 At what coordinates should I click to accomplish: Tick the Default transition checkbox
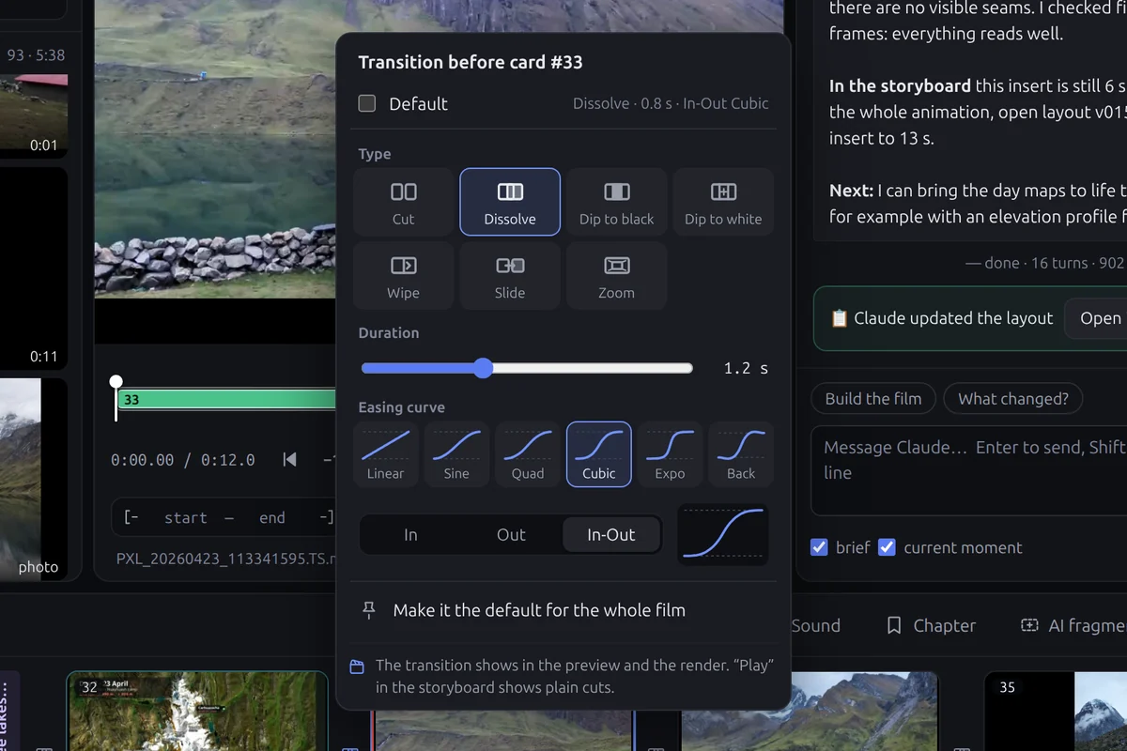point(367,103)
